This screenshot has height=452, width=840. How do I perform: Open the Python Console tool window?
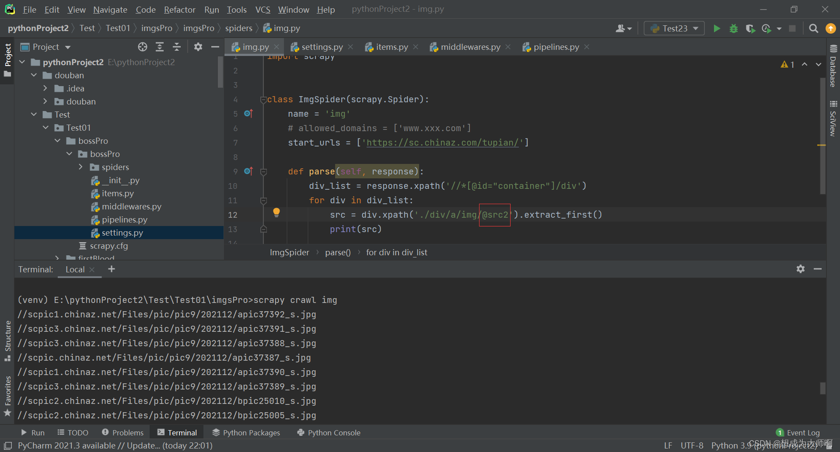point(329,432)
